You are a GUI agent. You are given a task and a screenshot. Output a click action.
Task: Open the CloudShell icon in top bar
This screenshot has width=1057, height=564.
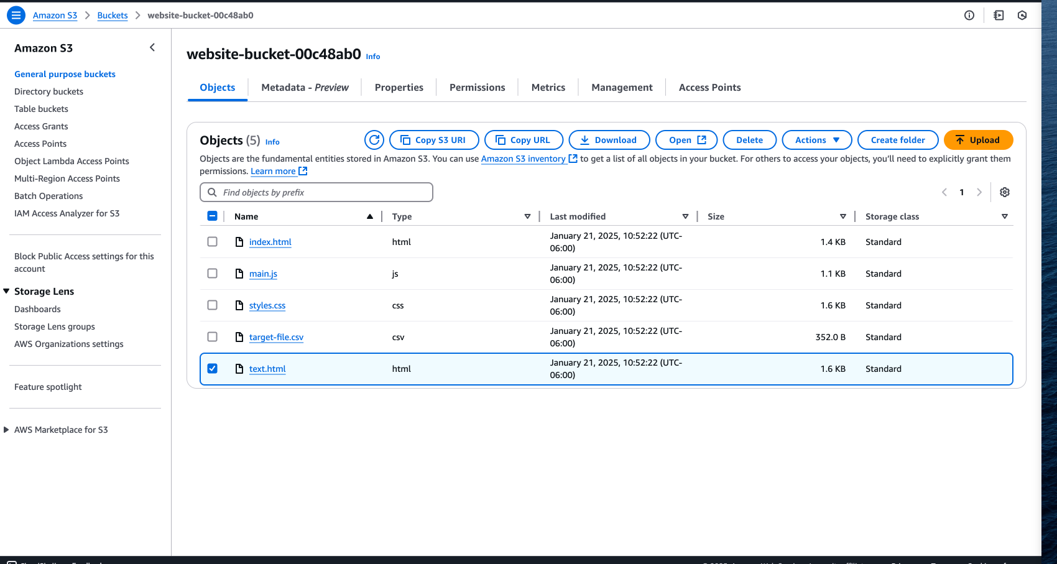pyautogui.click(x=999, y=16)
